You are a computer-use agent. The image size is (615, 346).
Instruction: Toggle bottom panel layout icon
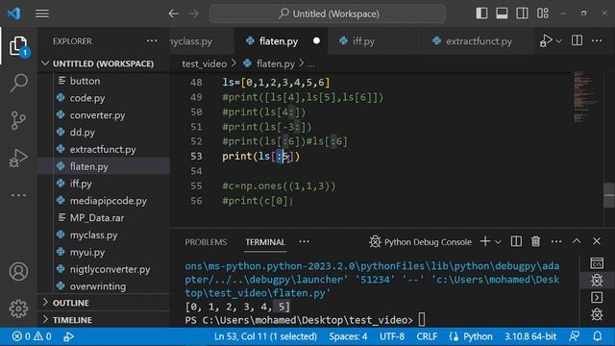502,13
